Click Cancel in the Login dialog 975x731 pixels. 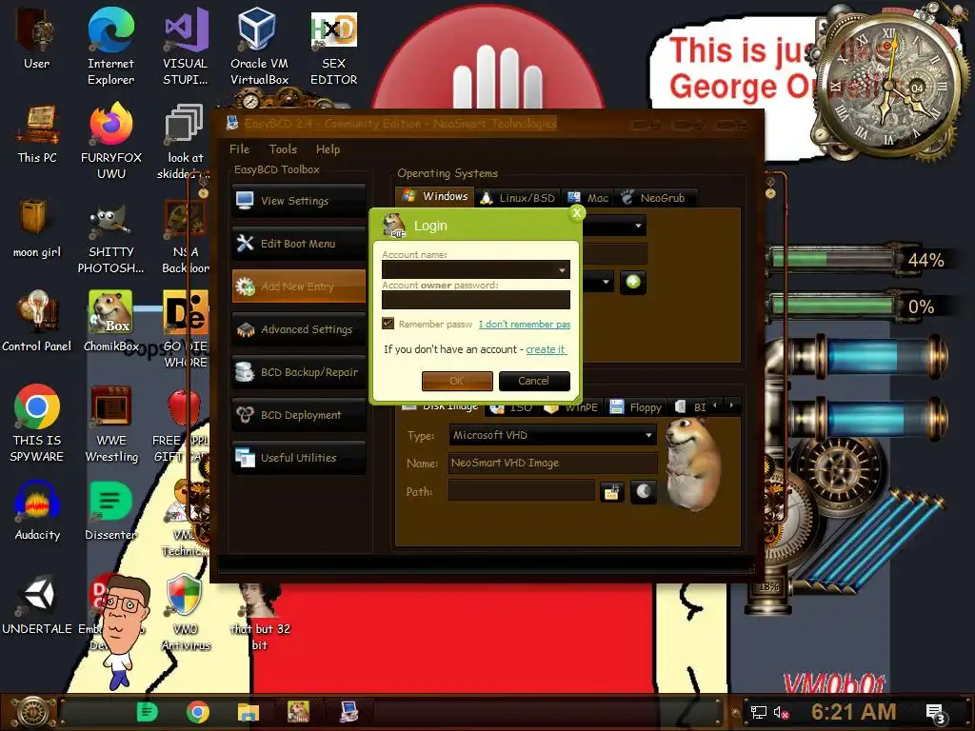coord(534,381)
